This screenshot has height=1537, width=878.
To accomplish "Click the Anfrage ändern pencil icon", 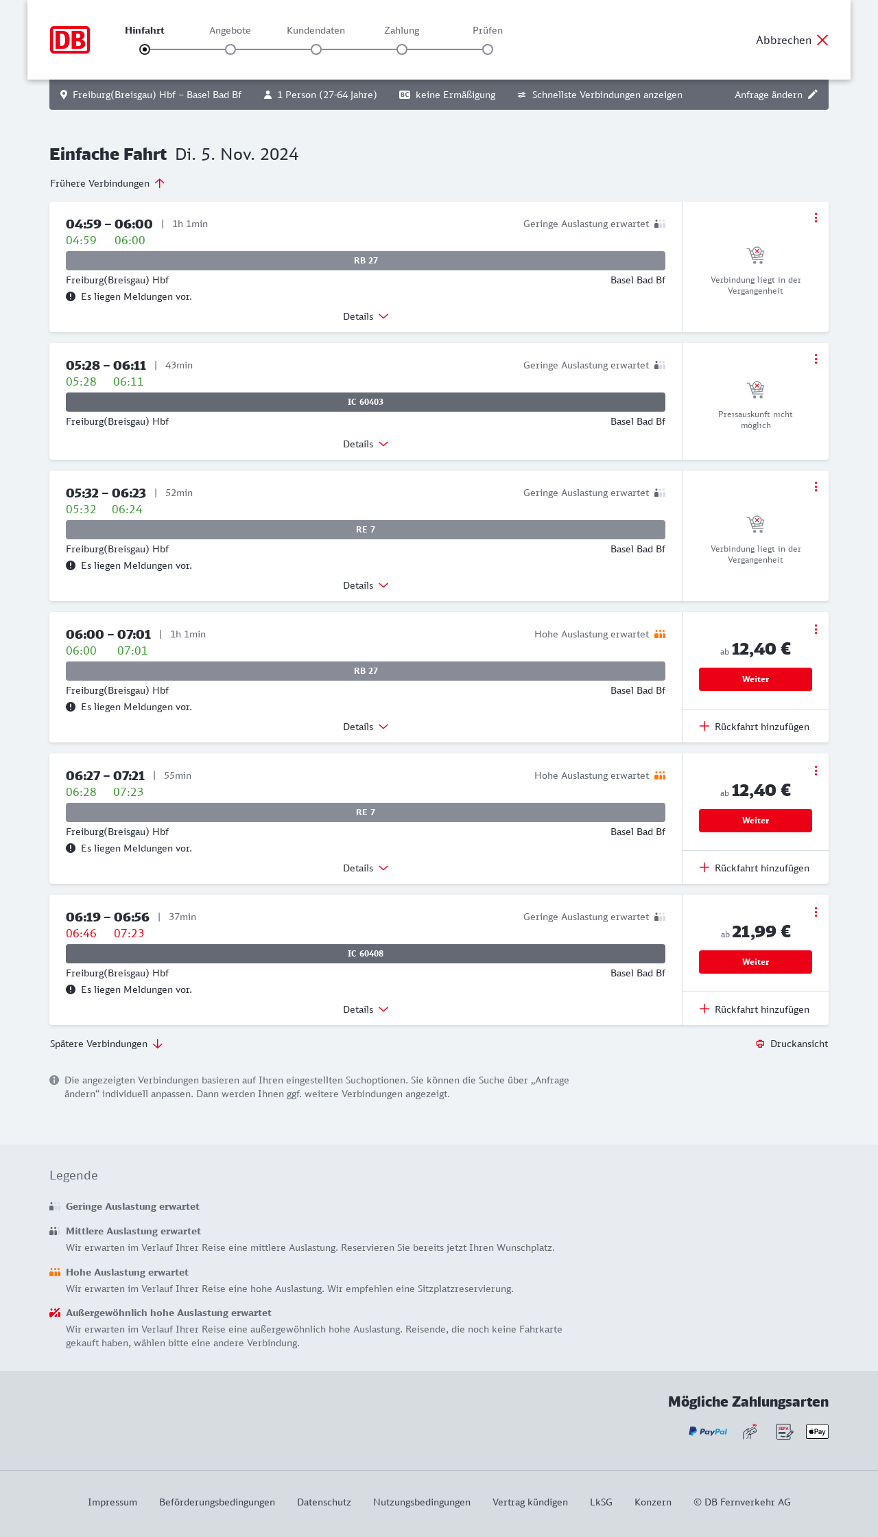I will (x=813, y=95).
